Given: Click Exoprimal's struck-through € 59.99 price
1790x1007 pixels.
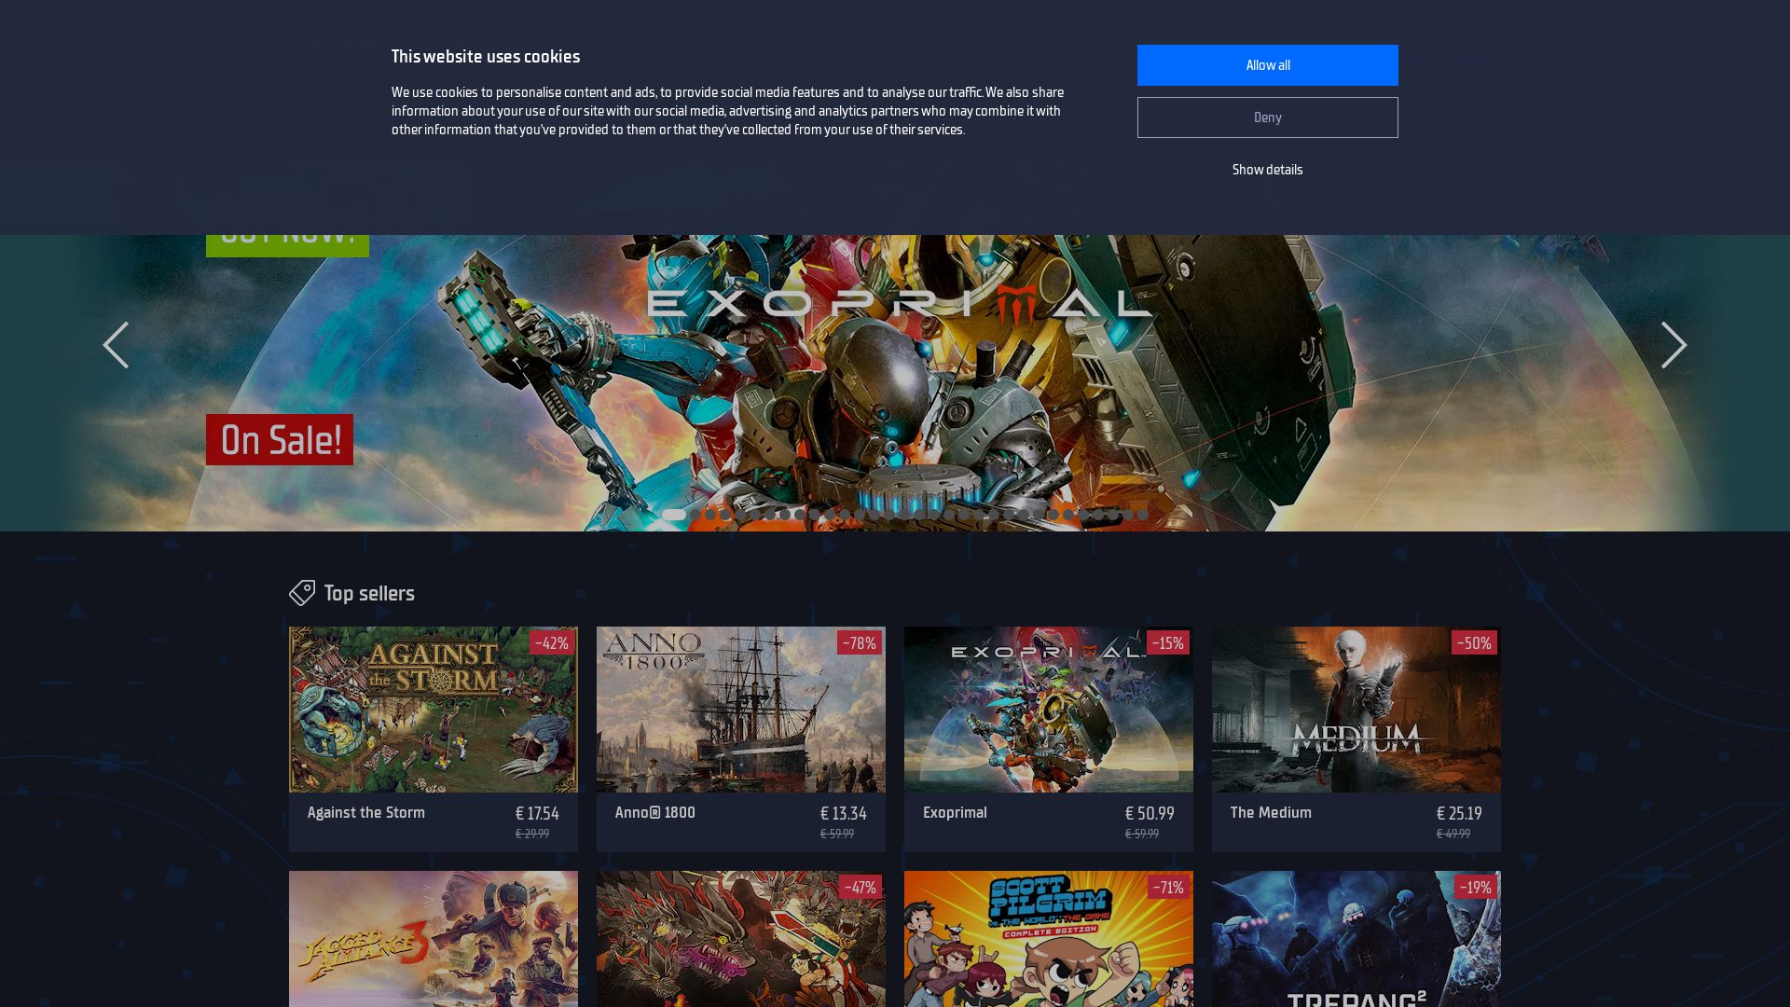Looking at the screenshot, I should (x=1142, y=834).
